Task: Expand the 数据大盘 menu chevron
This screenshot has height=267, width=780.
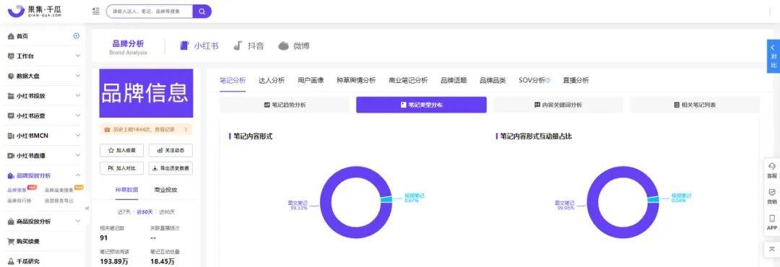Action: click(77, 76)
